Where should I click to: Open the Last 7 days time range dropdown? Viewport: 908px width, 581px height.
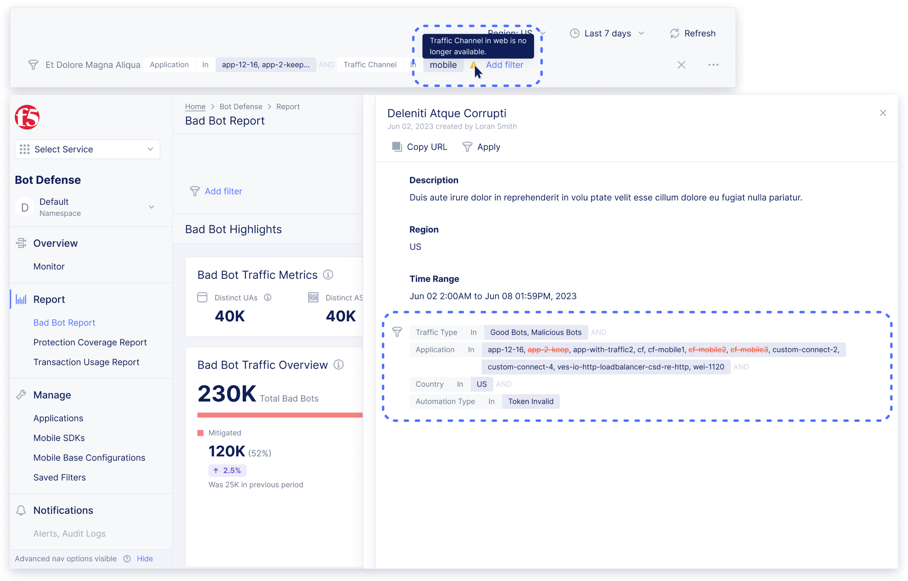[x=607, y=34]
